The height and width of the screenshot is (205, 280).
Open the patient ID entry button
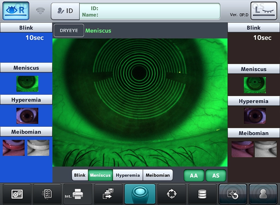(65, 11)
